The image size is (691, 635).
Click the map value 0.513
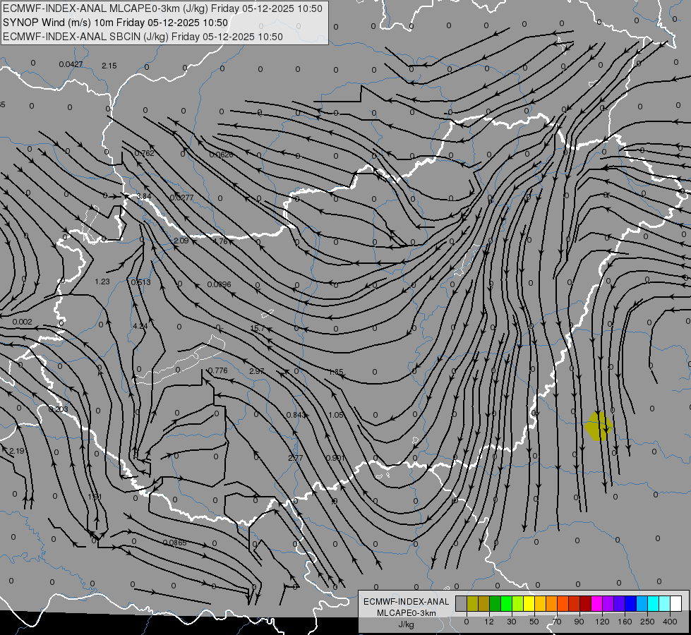[x=141, y=282]
